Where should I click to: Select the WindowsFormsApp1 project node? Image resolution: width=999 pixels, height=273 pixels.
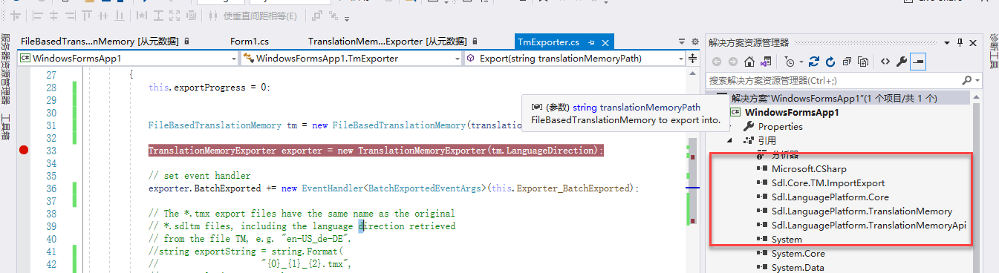pos(792,112)
